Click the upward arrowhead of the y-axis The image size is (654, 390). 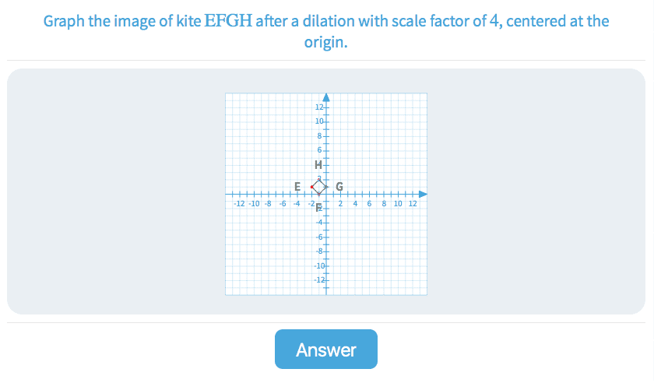326,97
